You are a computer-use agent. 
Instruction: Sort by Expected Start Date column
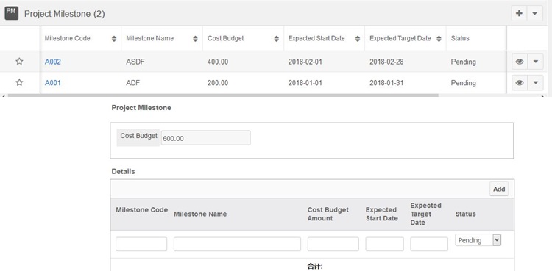tap(358, 39)
